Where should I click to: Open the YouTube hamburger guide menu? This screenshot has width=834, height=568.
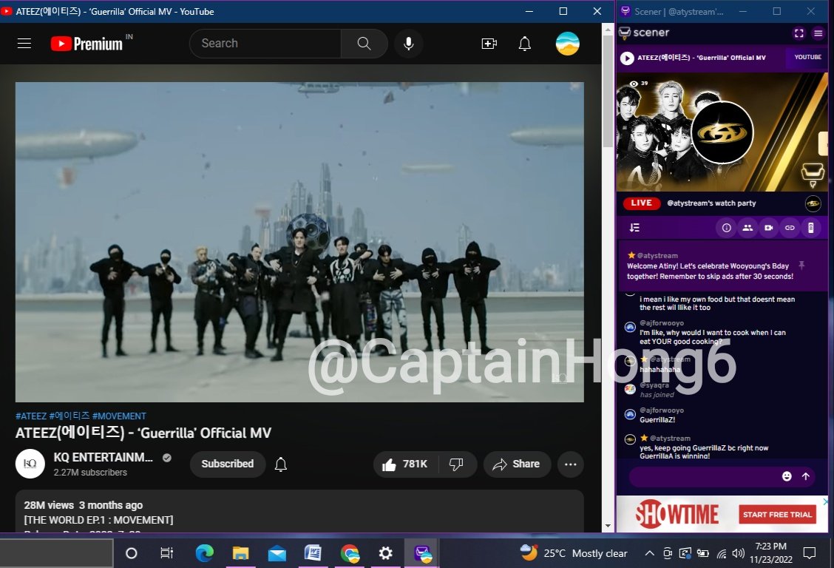[24, 44]
